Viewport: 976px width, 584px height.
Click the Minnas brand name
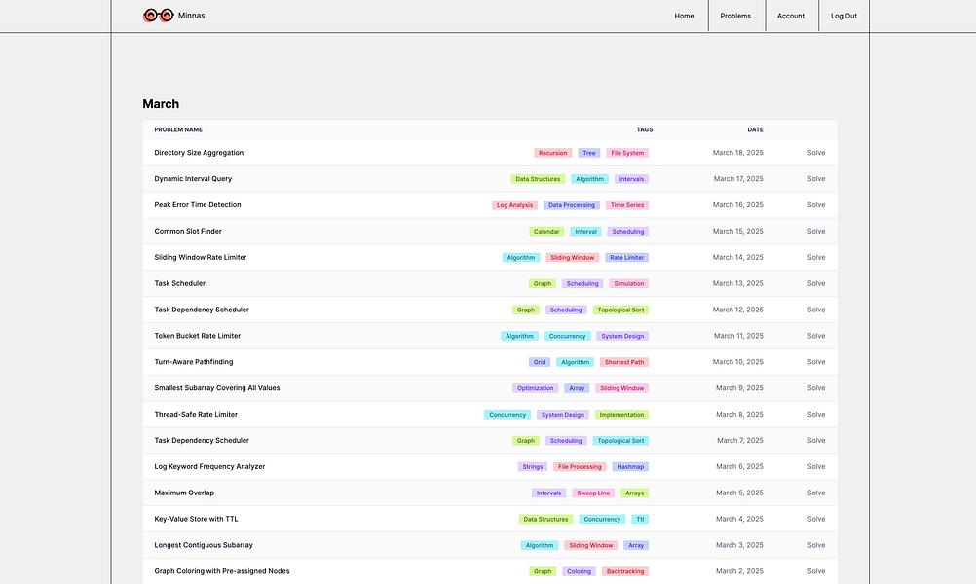[x=191, y=16]
